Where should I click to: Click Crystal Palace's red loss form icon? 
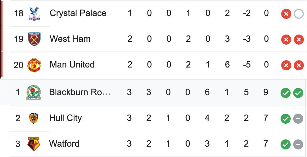tap(286, 14)
